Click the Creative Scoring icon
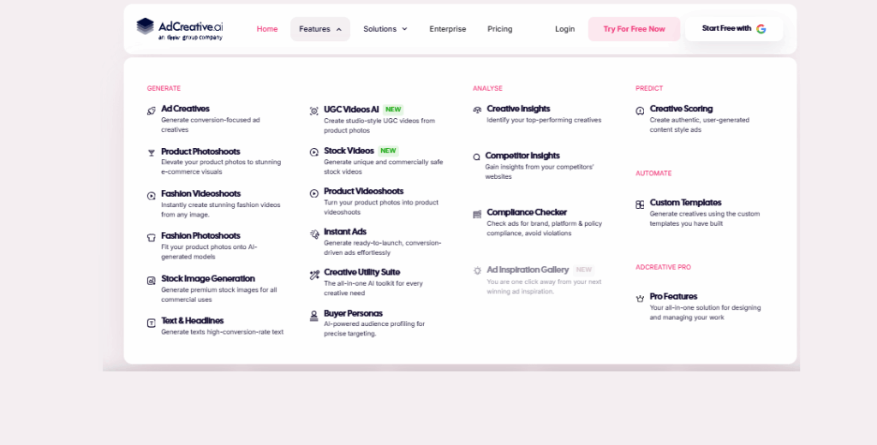The image size is (877, 445). 640,110
